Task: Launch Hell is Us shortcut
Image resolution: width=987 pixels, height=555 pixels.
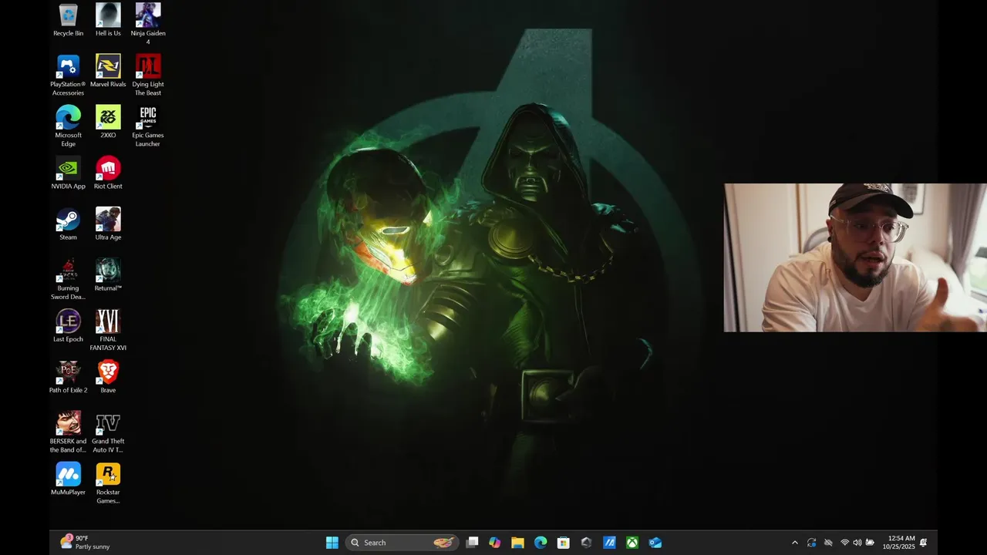Action: [108, 20]
